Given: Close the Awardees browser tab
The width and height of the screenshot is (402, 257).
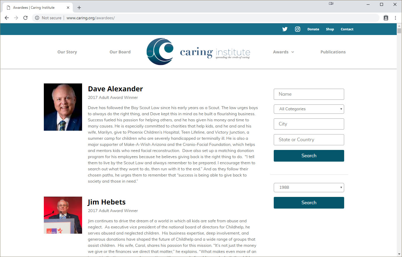Looking at the screenshot, I should point(68,8).
